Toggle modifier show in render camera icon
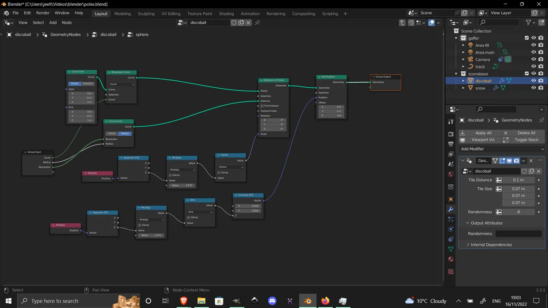Viewport: 548px width, 308px height. (x=516, y=161)
